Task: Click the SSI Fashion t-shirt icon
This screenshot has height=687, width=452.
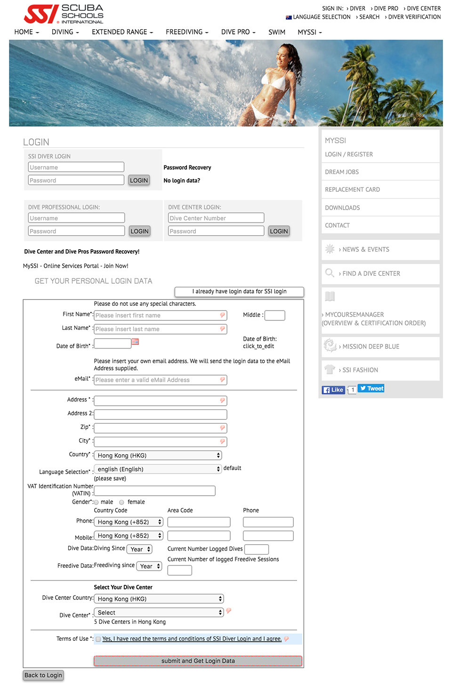Action: [x=330, y=369]
